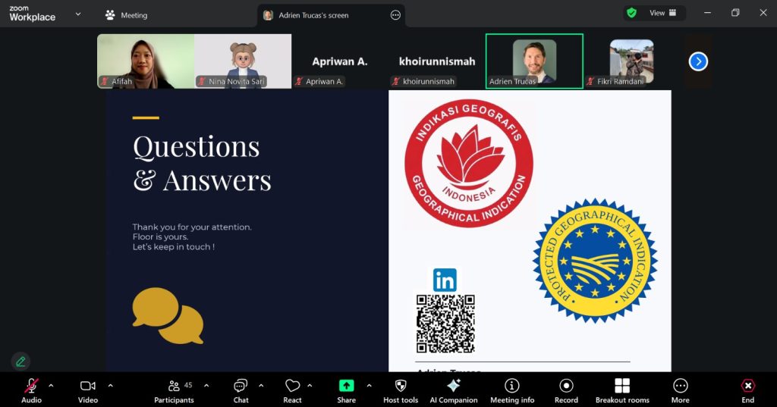Start recording the meeting

[566, 390]
